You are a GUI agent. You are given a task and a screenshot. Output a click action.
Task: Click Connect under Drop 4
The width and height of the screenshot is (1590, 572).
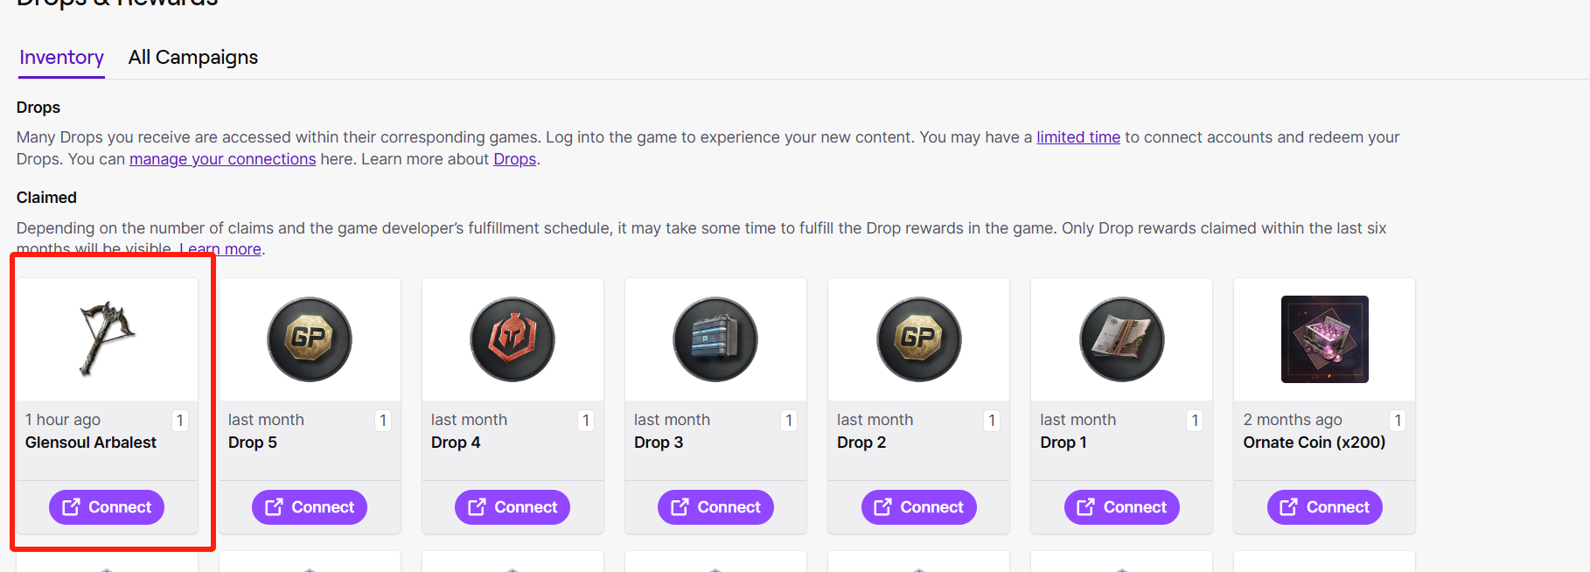click(x=513, y=507)
